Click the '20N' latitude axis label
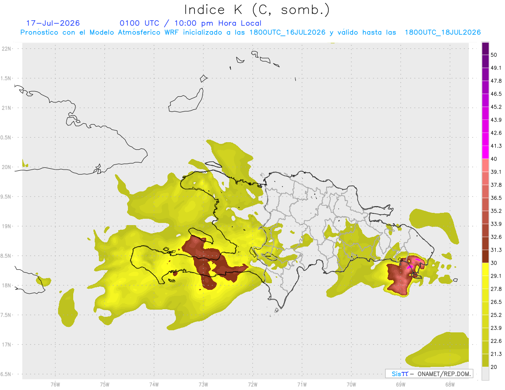The image size is (505, 390). (x=7, y=167)
